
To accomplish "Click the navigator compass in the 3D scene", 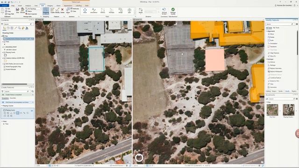I will click(139, 158).
